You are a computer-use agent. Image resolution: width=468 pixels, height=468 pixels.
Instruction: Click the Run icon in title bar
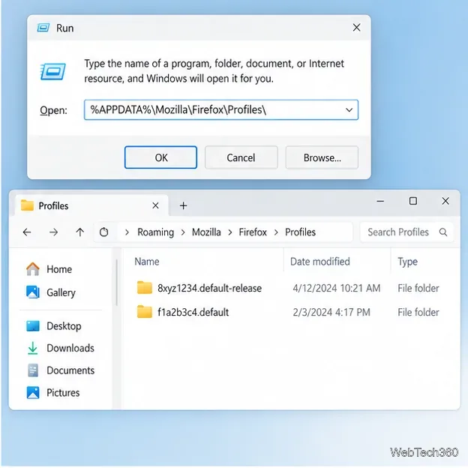tap(43, 28)
